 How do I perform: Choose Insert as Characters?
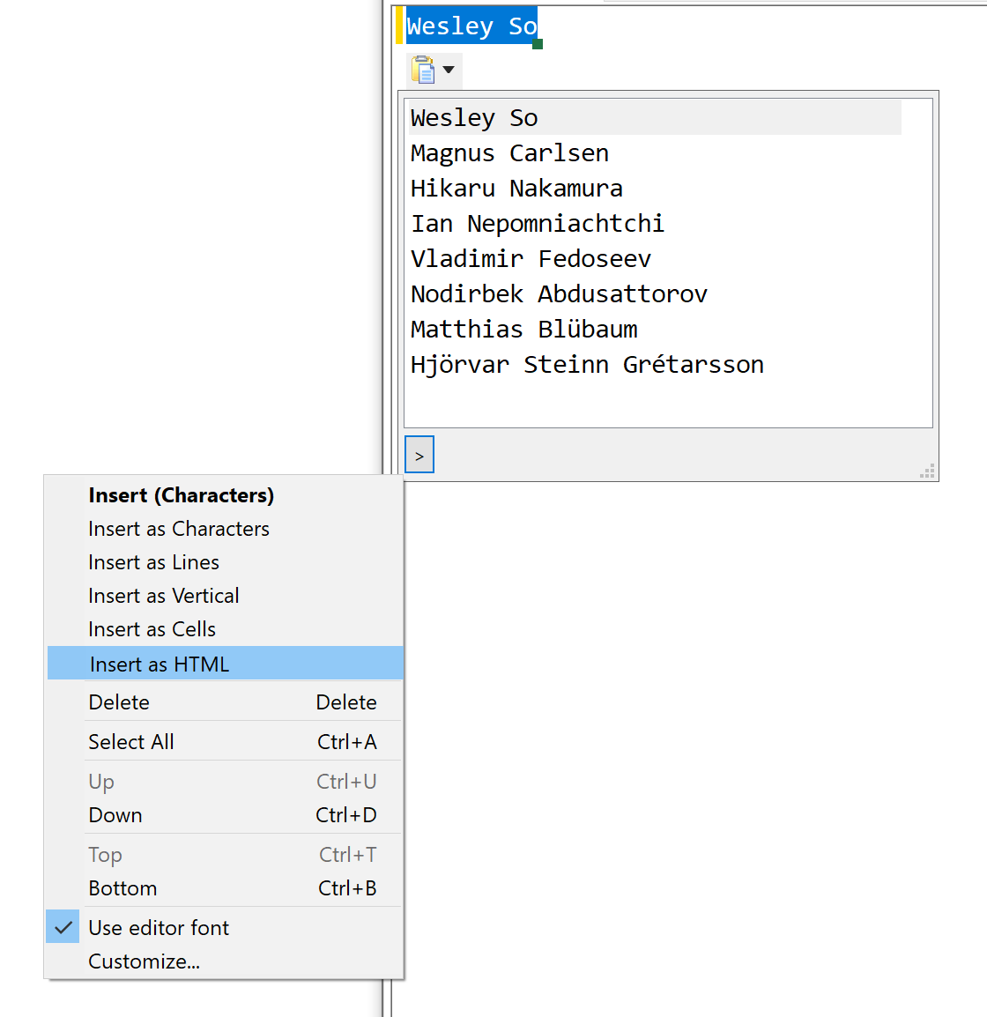(x=225, y=529)
